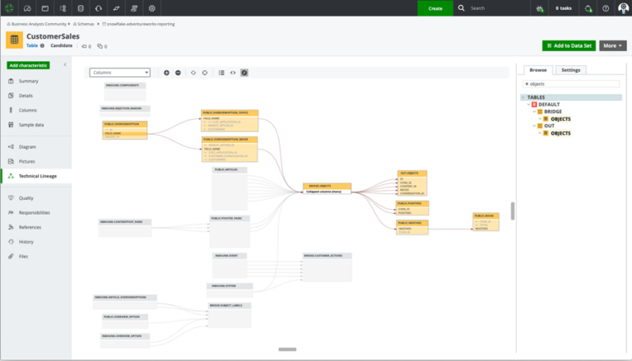Toggle the highlighted dark round toolbar button

[x=244, y=72]
